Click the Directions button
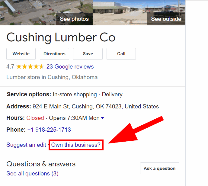 (x=54, y=54)
